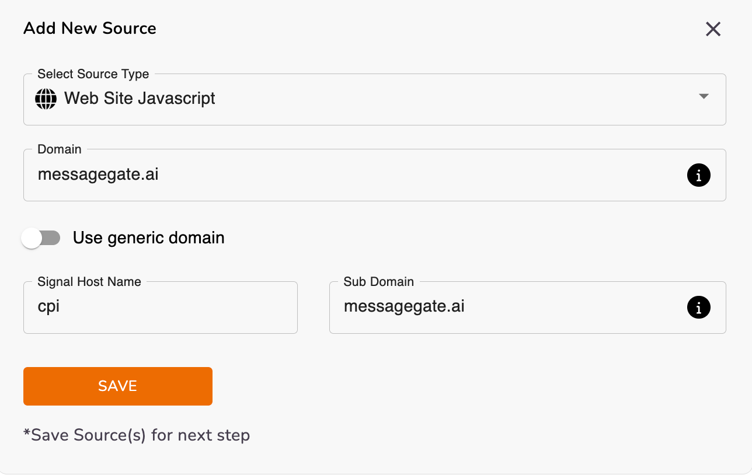Click the "Select Source Type" field label
Viewport: 752px width, 475px height.
[93, 74]
